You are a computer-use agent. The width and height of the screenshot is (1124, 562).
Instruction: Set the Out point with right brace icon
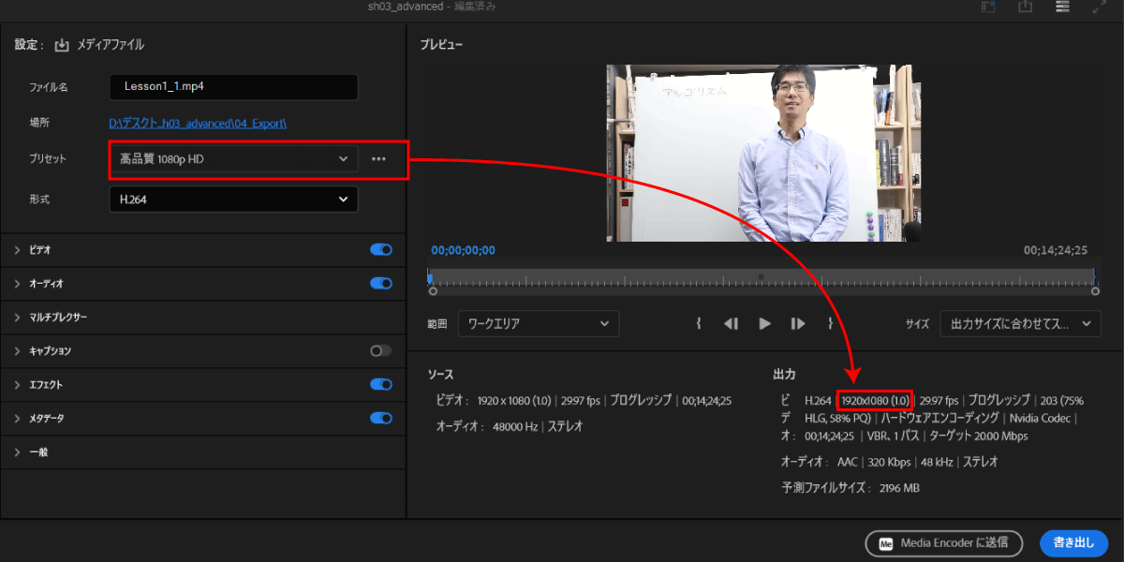(x=830, y=323)
